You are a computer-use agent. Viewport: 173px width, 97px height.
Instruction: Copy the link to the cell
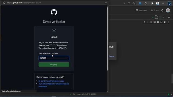[x=151, y=22]
